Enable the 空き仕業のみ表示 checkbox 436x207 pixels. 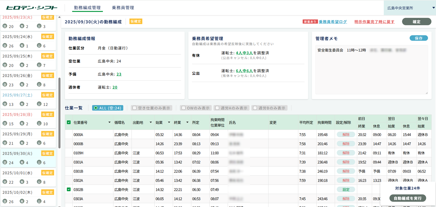134,108
